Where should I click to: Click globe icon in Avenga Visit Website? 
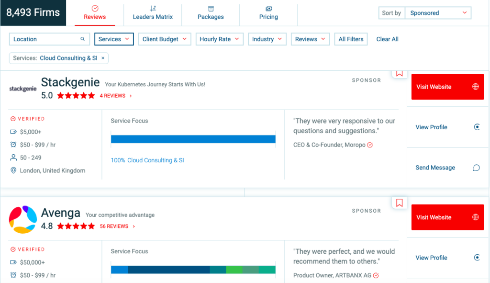[x=475, y=217]
